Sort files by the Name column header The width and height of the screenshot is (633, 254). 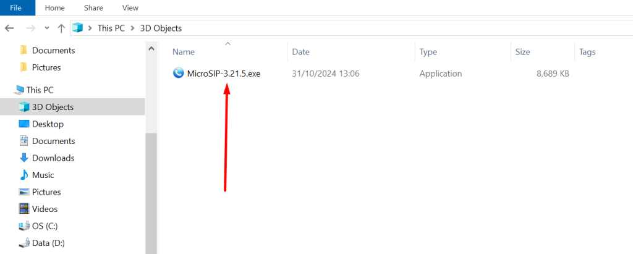tap(184, 53)
